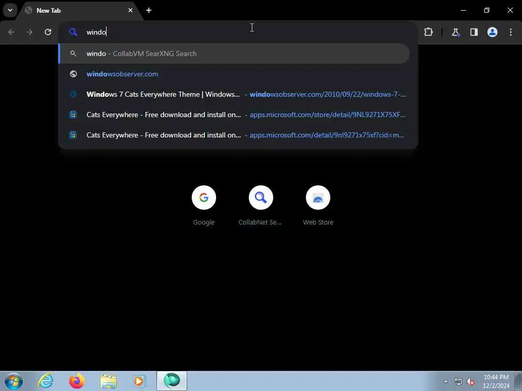
Task: Open the Extensions puzzle icon
Action: (428, 32)
